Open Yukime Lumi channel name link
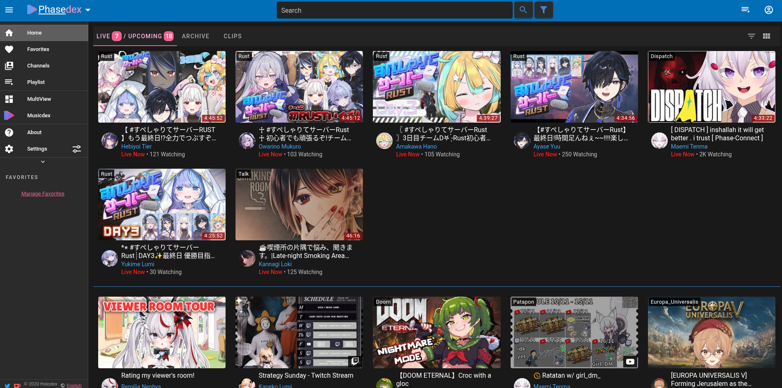This screenshot has height=388, width=782. tap(138, 264)
